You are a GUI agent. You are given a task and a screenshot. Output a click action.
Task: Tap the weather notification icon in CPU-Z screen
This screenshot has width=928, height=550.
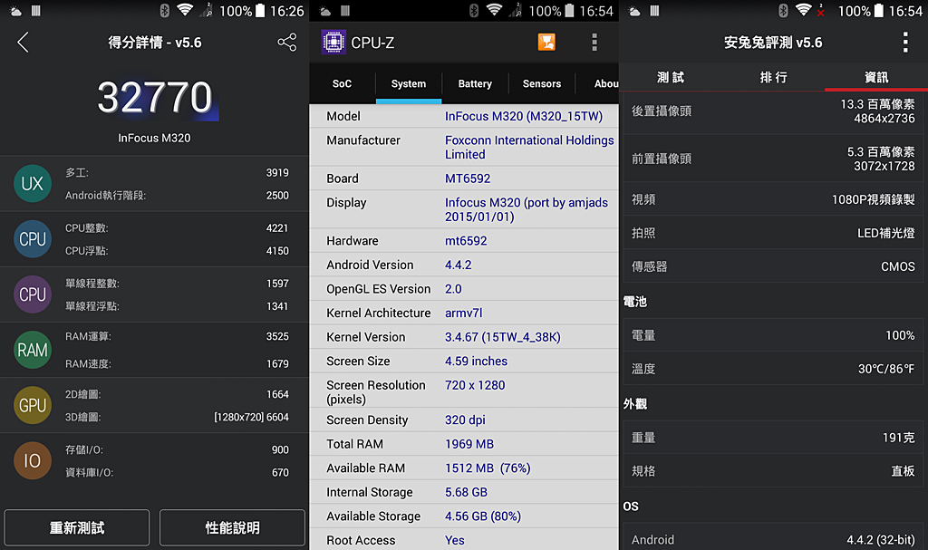(325, 11)
